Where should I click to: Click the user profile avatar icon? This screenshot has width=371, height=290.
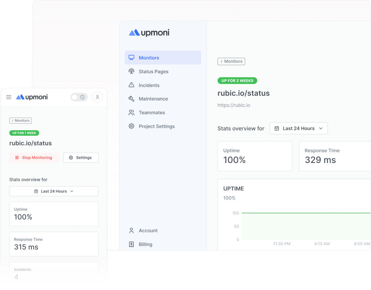[97, 97]
